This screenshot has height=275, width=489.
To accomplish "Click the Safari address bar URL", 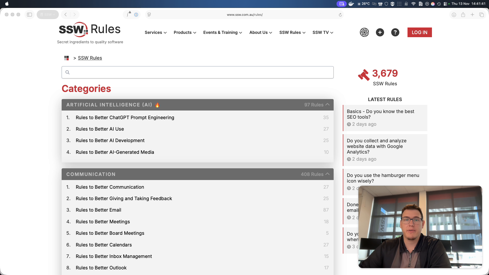I will pos(244,15).
